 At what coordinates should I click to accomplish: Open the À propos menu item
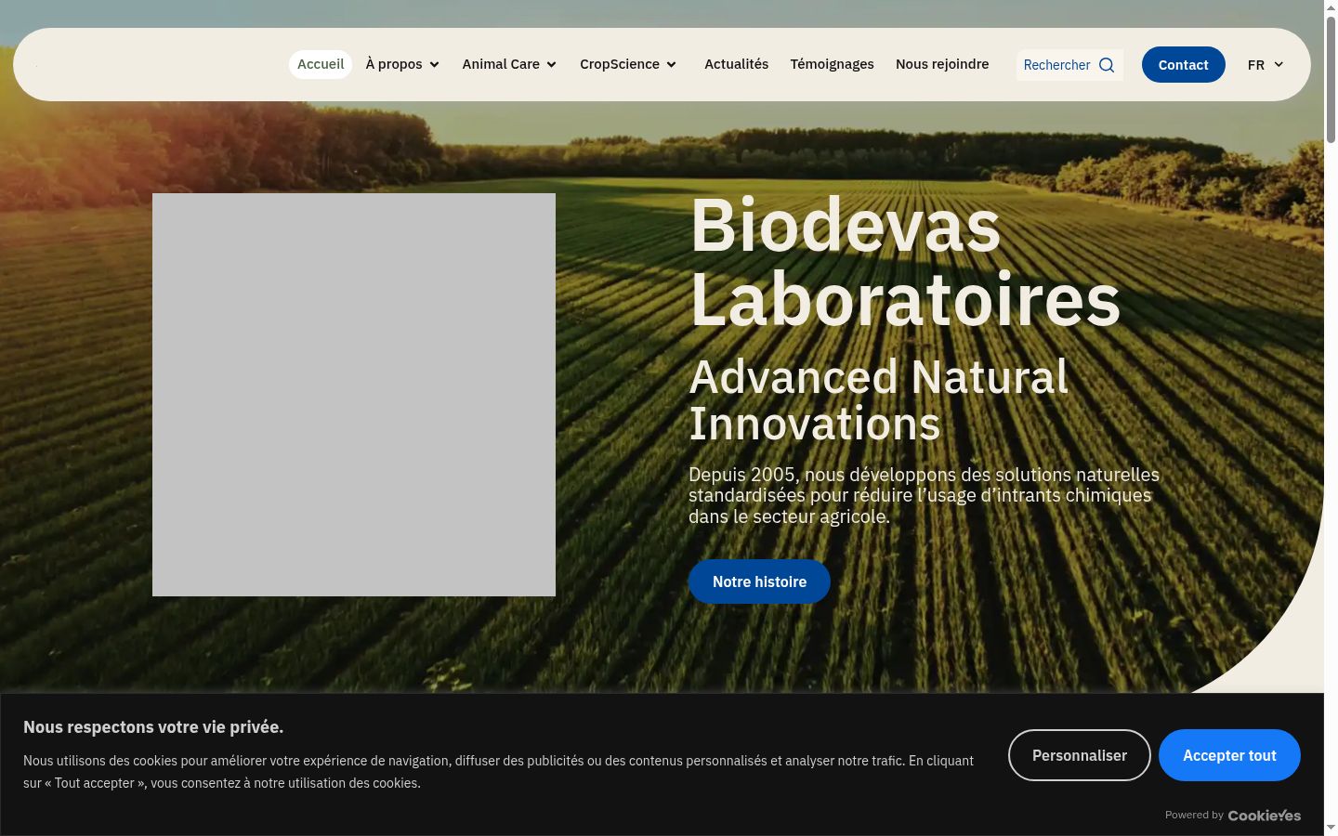point(394,64)
